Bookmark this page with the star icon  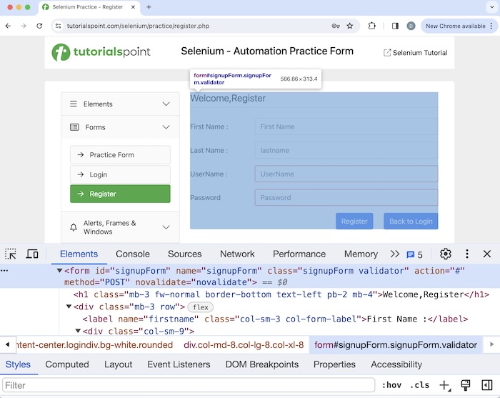coord(350,26)
